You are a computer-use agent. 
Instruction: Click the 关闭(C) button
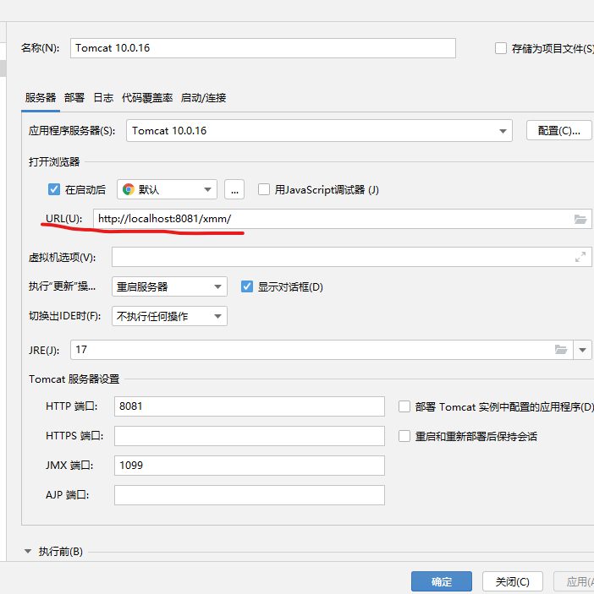[x=513, y=581]
